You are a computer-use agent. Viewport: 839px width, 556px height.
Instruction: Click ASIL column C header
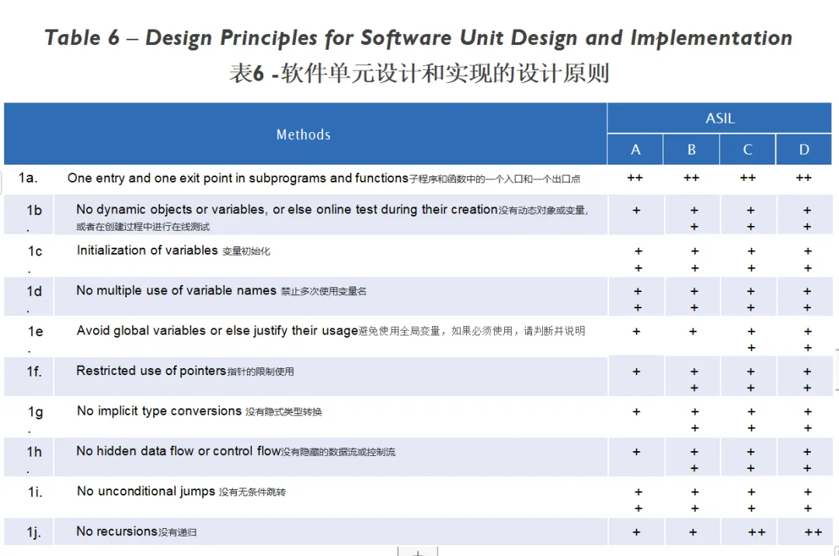pos(747,150)
